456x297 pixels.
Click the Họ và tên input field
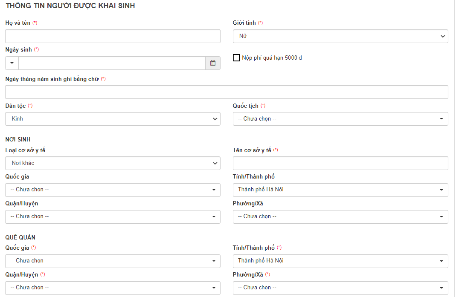point(113,36)
